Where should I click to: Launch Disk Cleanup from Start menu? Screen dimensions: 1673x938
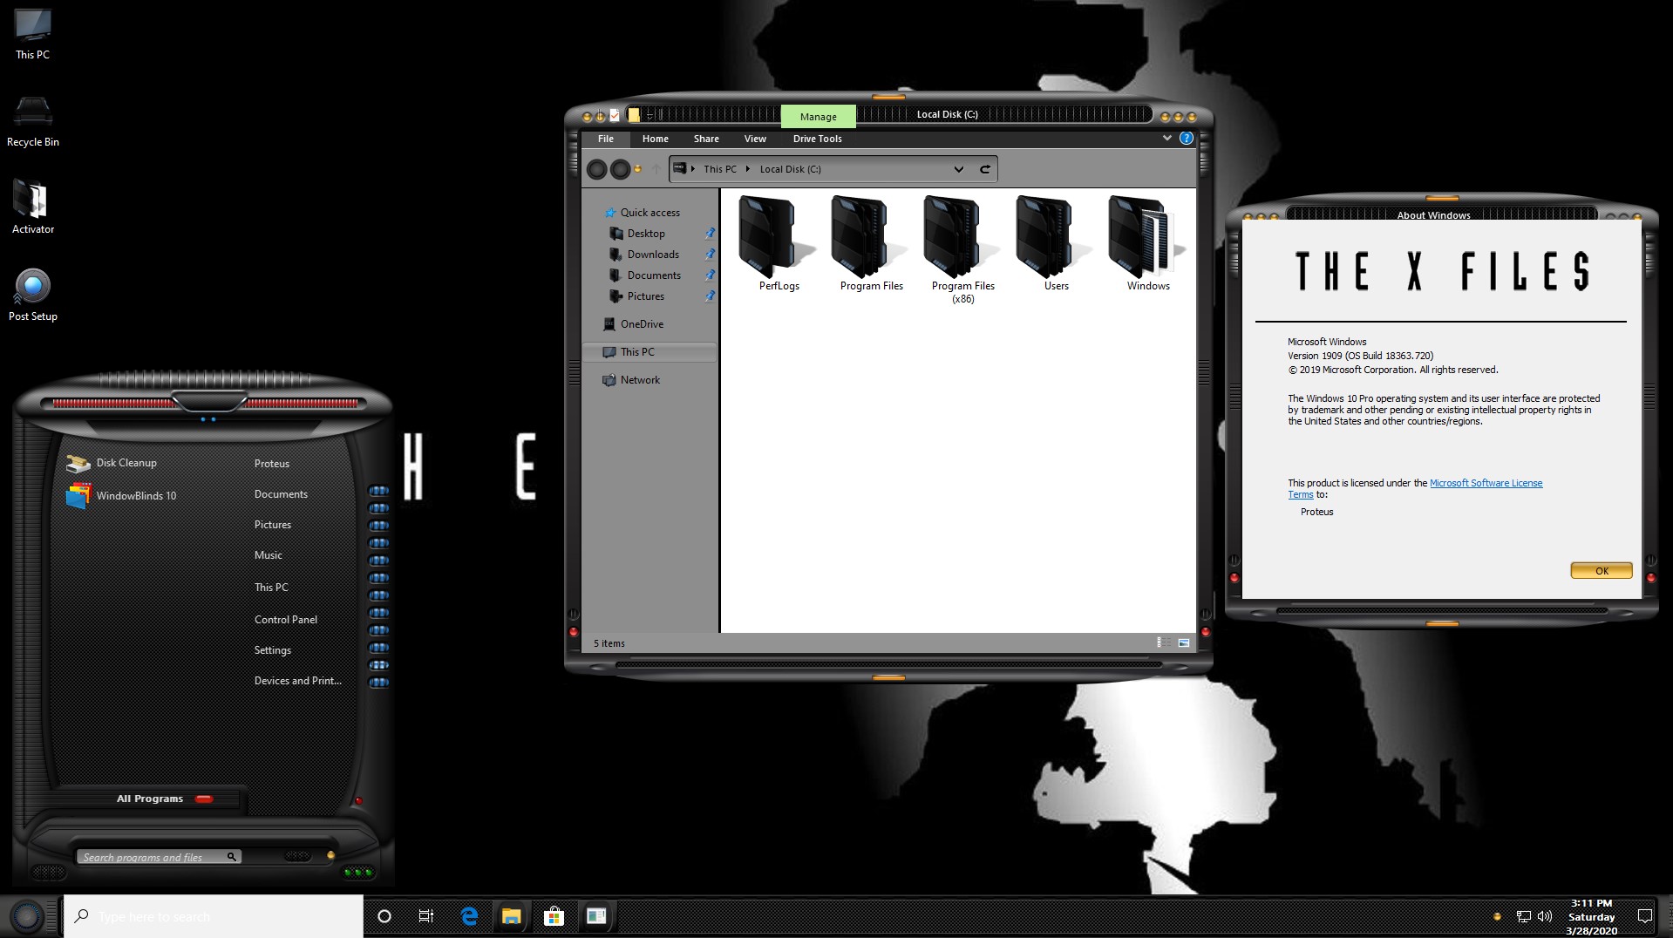113,463
